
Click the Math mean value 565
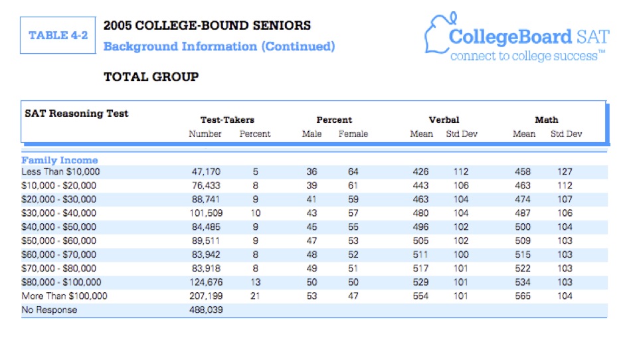tap(523, 296)
